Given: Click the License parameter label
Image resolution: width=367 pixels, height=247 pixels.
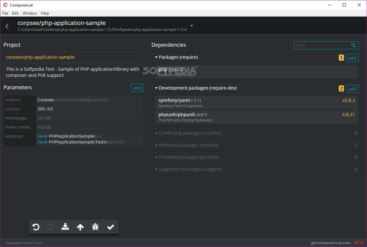Looking at the screenshot, I should pyautogui.click(x=12, y=109).
